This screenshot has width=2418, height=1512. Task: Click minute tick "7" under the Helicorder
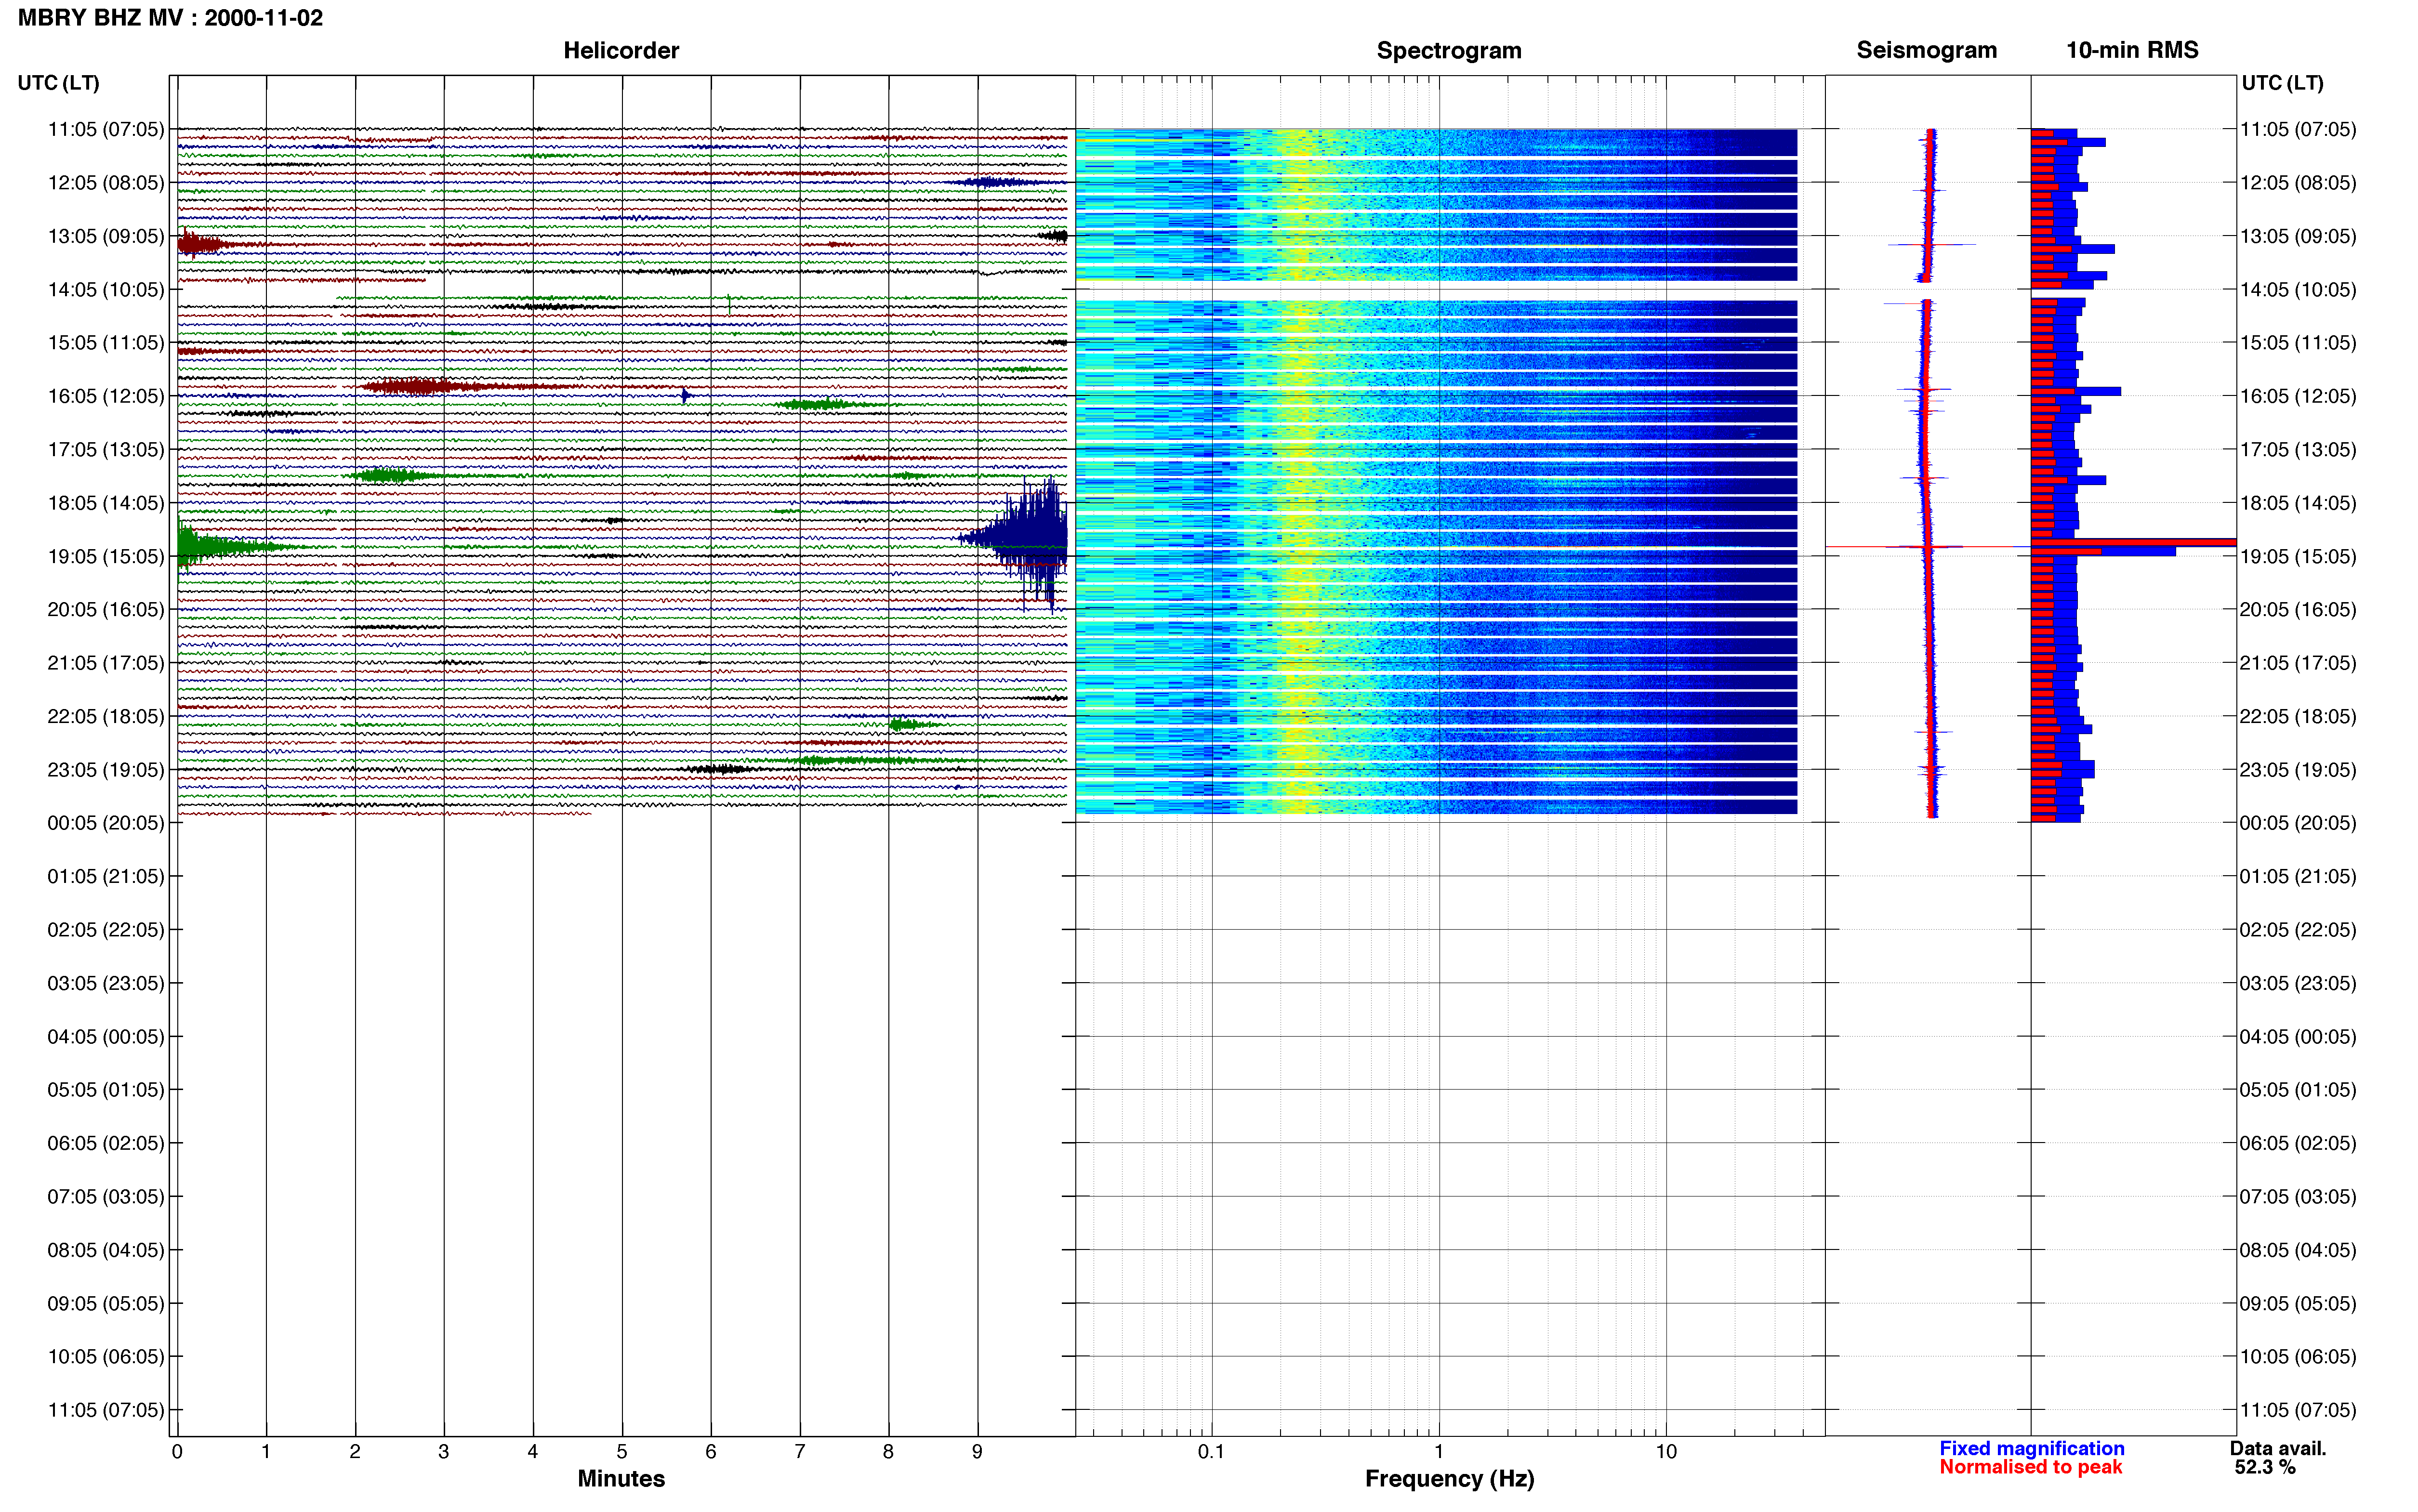pyautogui.click(x=800, y=1451)
